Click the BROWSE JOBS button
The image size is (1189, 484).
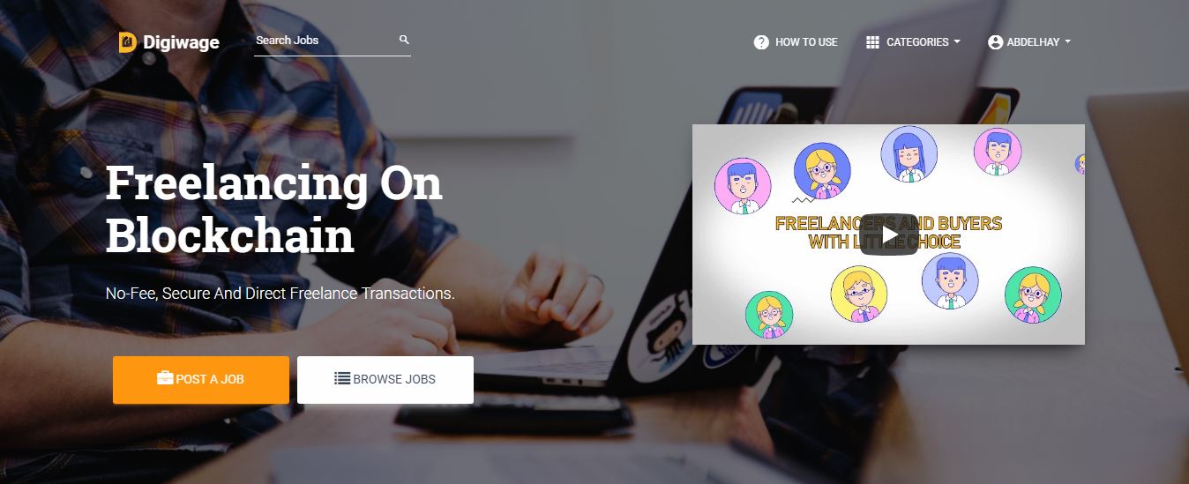(x=385, y=380)
